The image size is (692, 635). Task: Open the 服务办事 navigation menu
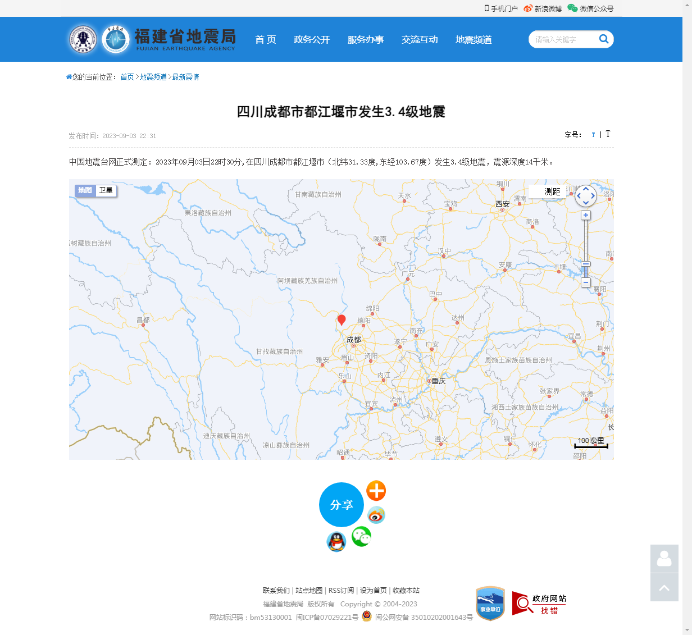366,39
